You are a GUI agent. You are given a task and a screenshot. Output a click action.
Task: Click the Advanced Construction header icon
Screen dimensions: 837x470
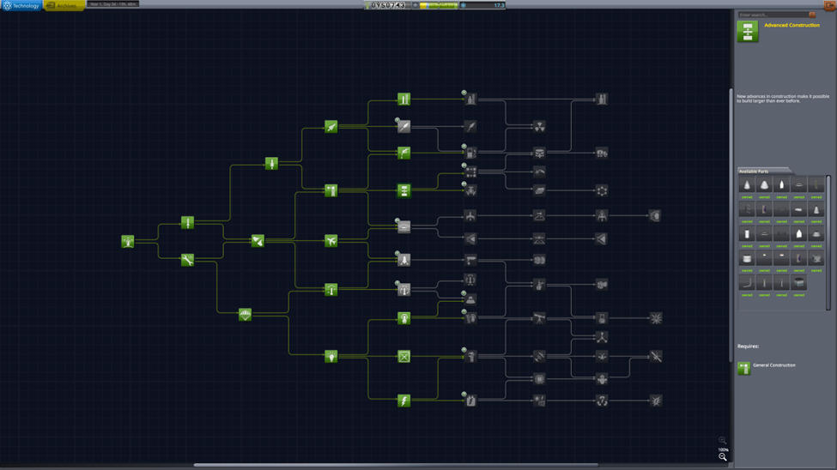pos(748,32)
